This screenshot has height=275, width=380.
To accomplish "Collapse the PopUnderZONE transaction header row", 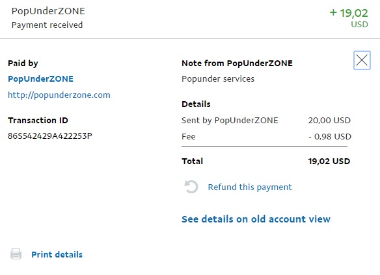I will (190, 19).
